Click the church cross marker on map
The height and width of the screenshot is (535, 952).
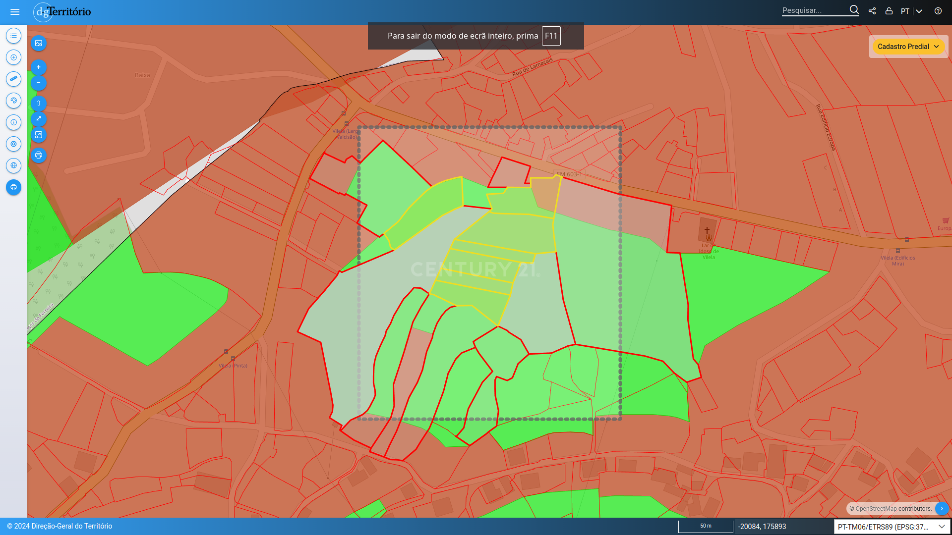click(707, 230)
